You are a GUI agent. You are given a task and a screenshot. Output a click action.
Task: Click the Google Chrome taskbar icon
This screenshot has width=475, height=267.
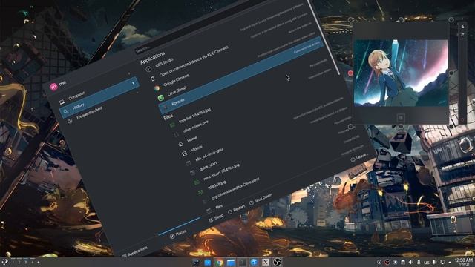tap(219, 262)
